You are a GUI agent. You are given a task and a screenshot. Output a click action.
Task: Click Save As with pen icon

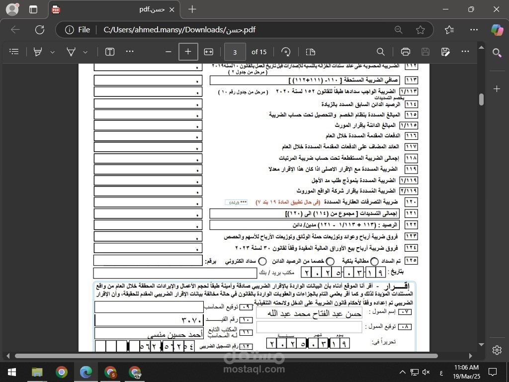tap(445, 52)
